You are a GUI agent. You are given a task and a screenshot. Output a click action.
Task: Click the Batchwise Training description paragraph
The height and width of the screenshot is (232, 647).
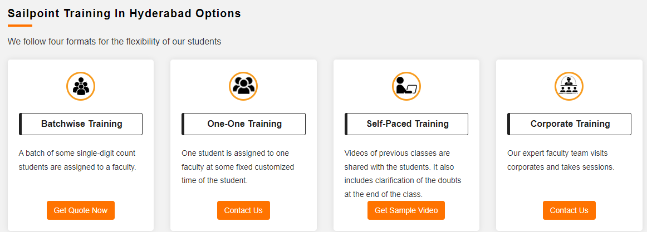[77, 160]
